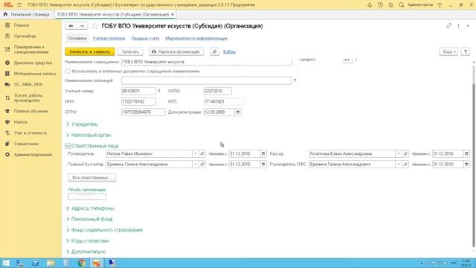Viewport: 476px width, 268px height.
Task: Open Кассир record Кочеткова Елена
Action: [405, 154]
